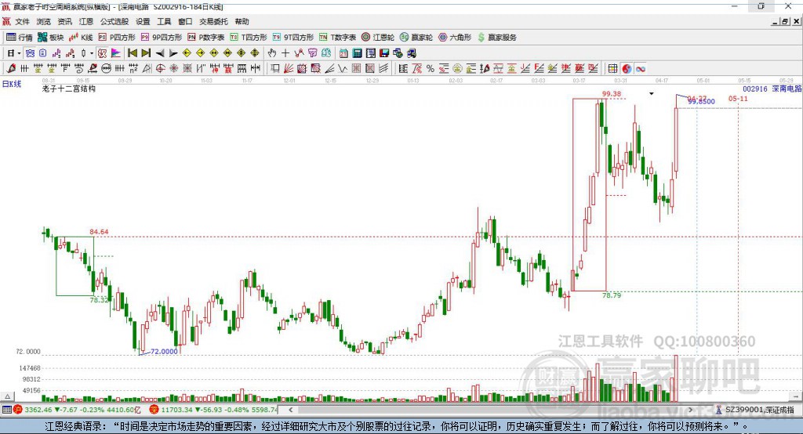This screenshot has height=434, width=803.
Task: Click the red pencil draw icon
Action: click(11, 69)
